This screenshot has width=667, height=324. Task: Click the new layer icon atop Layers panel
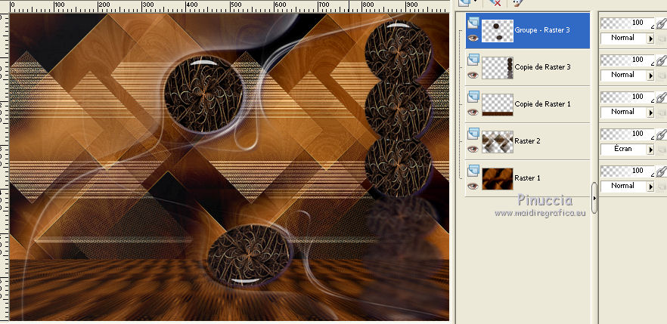(464, 2)
